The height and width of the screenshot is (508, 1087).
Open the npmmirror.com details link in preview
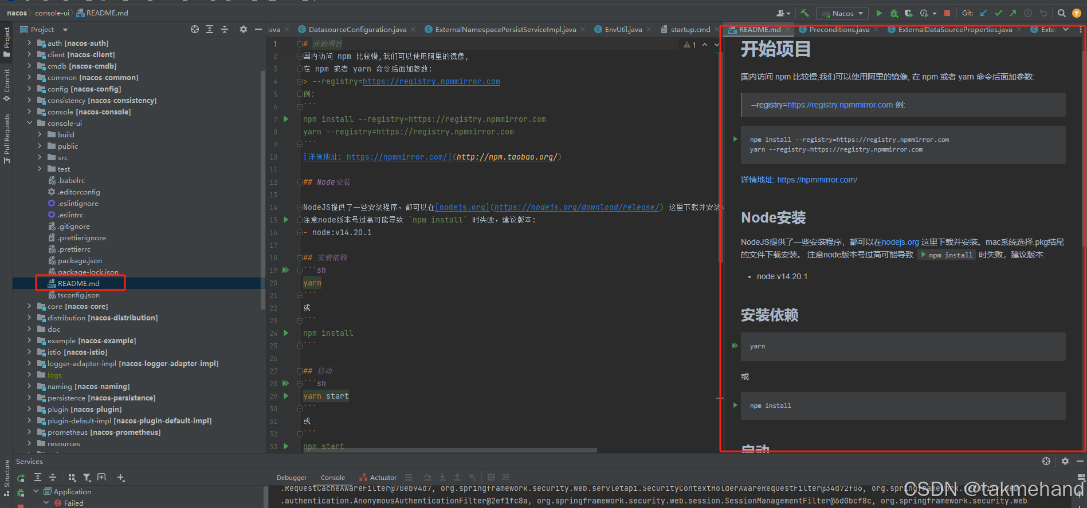(x=817, y=180)
